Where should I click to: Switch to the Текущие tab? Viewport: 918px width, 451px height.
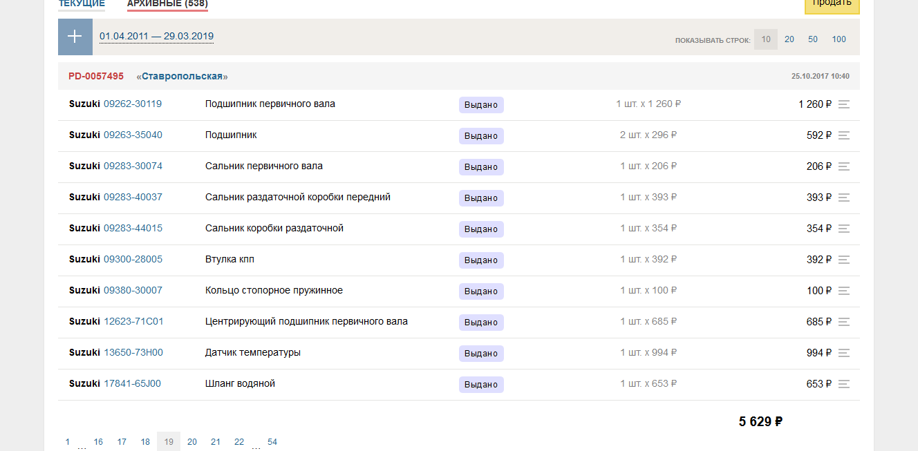(82, 4)
